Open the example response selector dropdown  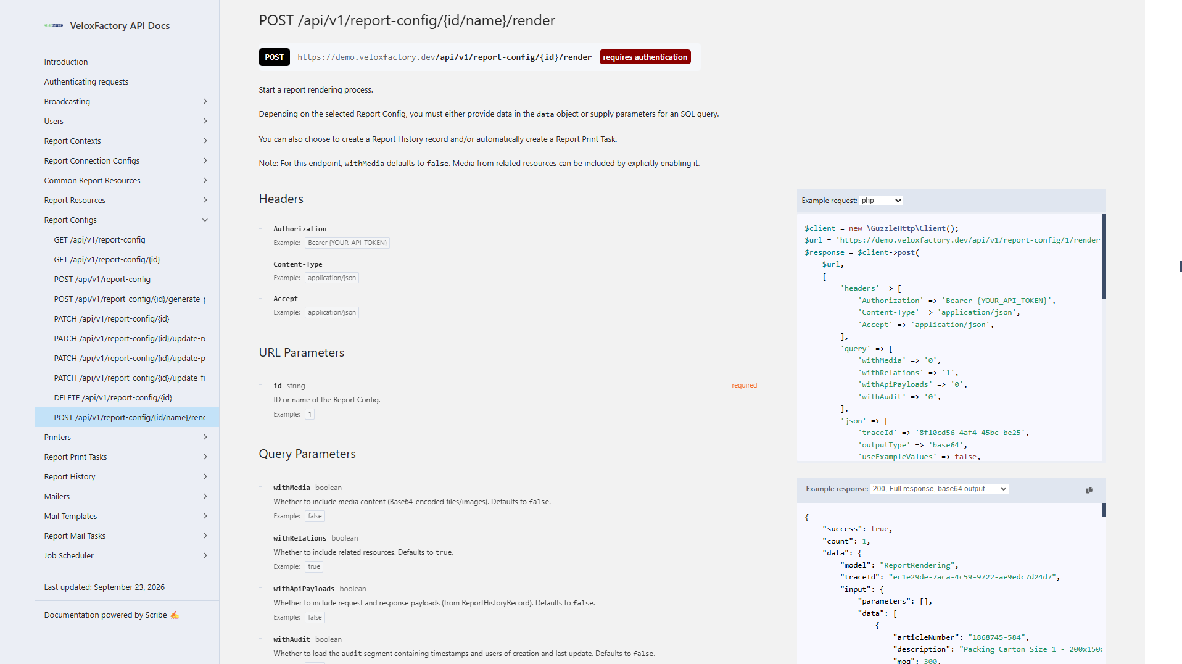coord(940,489)
